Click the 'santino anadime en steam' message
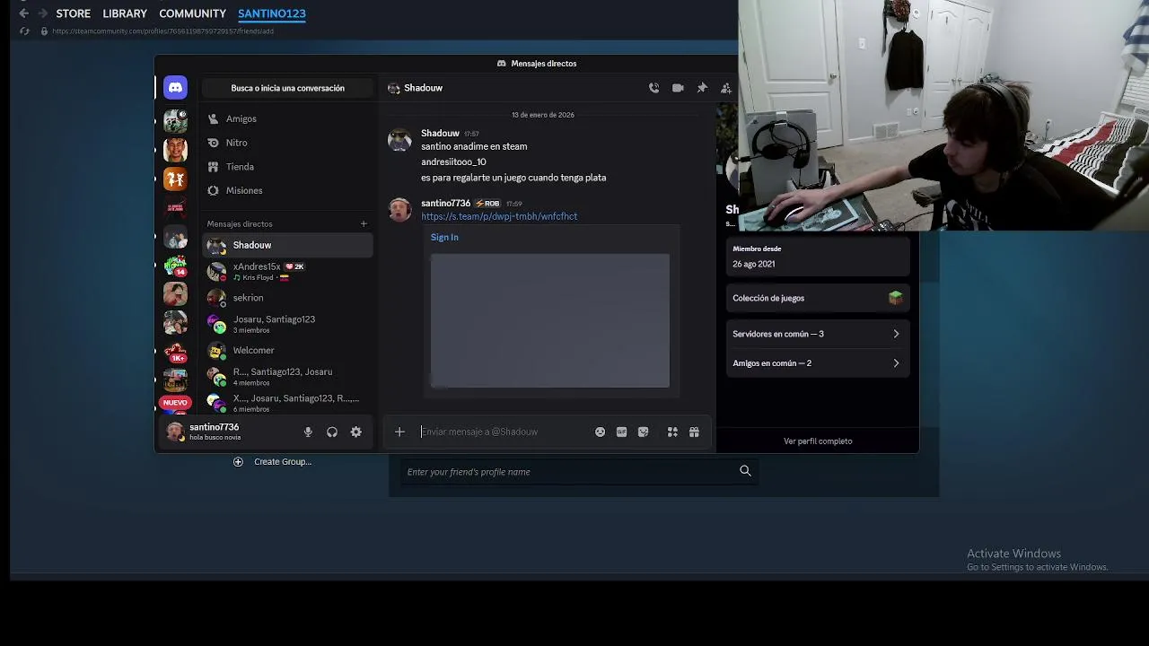The width and height of the screenshot is (1149, 646). coord(474,146)
